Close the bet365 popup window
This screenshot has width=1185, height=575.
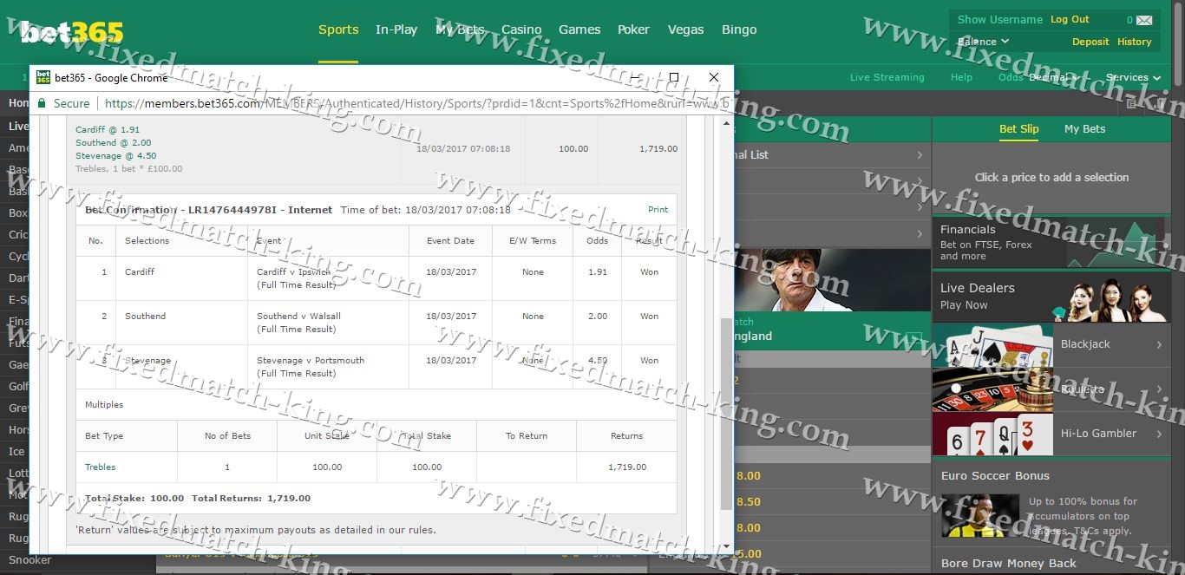tap(714, 77)
